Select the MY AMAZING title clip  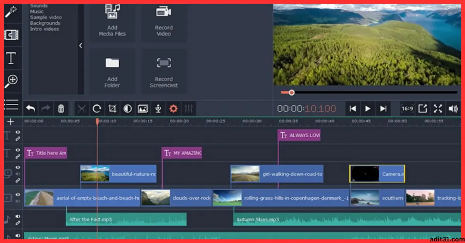point(182,153)
